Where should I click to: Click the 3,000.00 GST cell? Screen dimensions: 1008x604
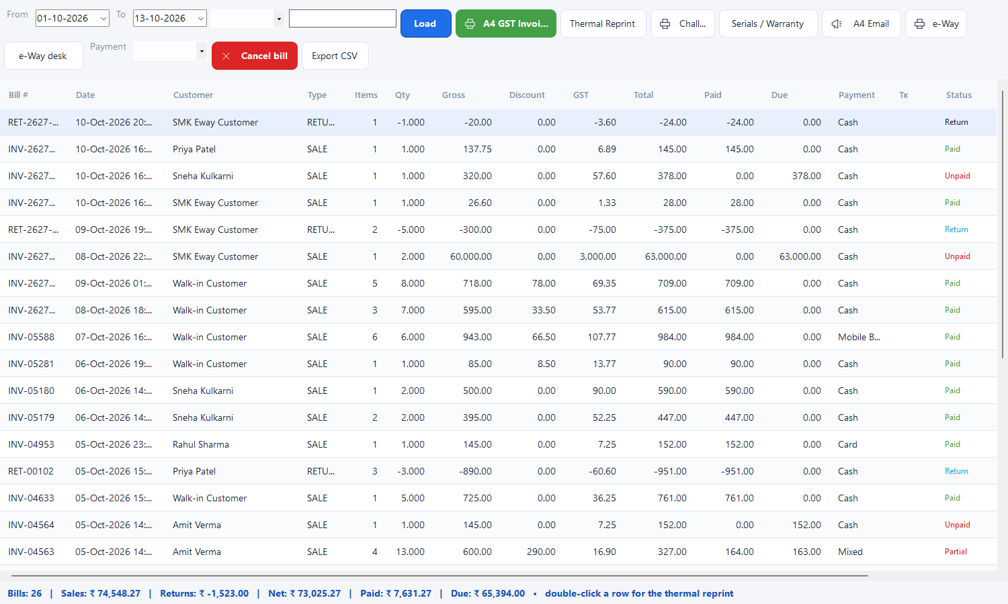(598, 256)
